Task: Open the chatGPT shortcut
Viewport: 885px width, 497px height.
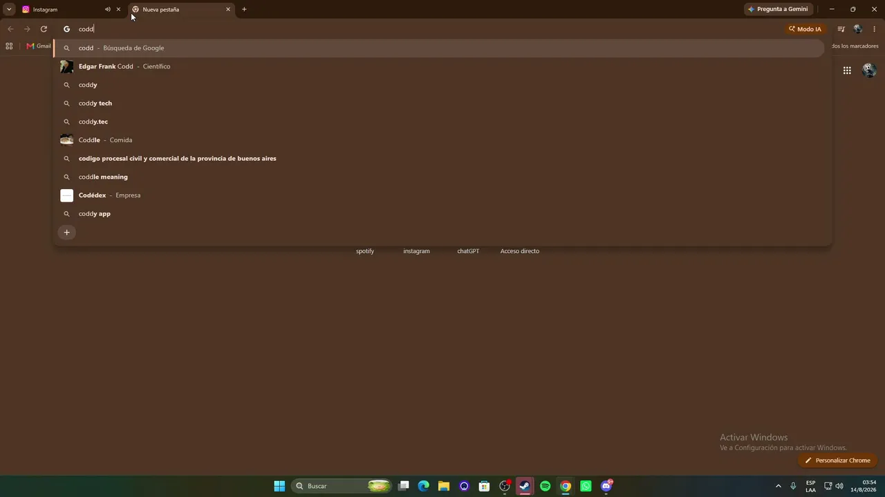Action: point(468,251)
